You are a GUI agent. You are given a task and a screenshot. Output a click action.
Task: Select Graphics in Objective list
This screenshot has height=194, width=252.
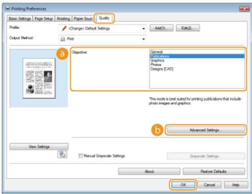tap(197, 60)
